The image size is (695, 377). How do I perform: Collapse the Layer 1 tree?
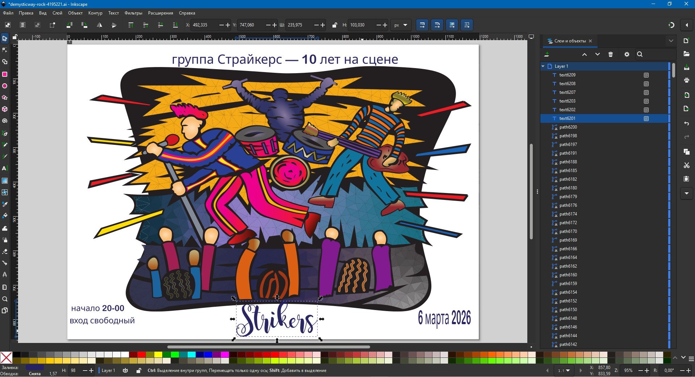click(543, 66)
